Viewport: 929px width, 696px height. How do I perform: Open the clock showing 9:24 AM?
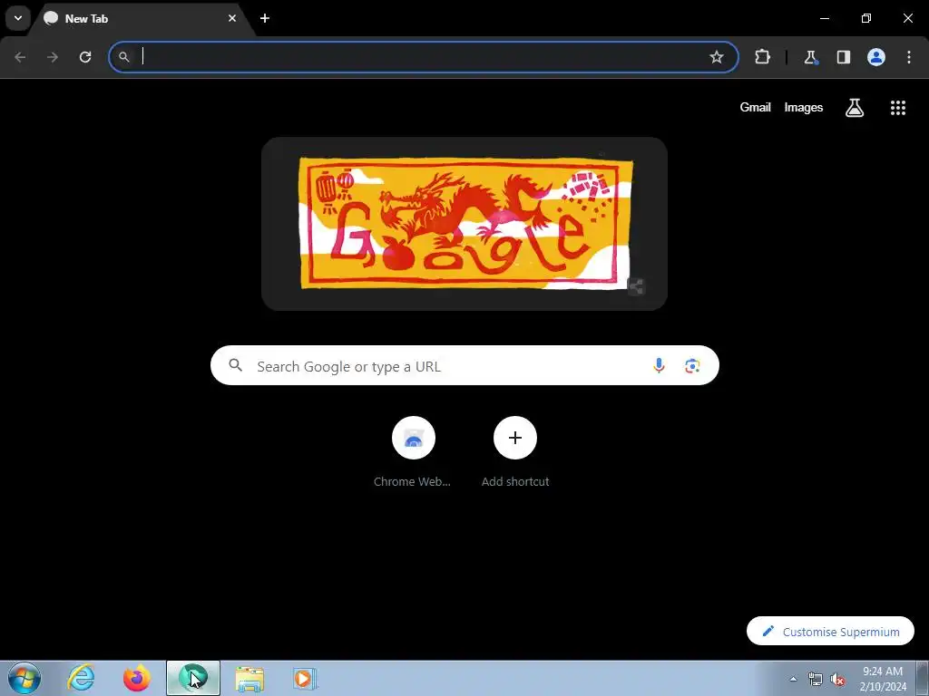883,679
